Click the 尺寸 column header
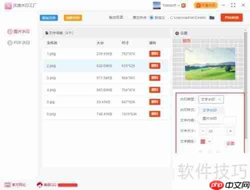The image size is (250, 190). (125, 43)
